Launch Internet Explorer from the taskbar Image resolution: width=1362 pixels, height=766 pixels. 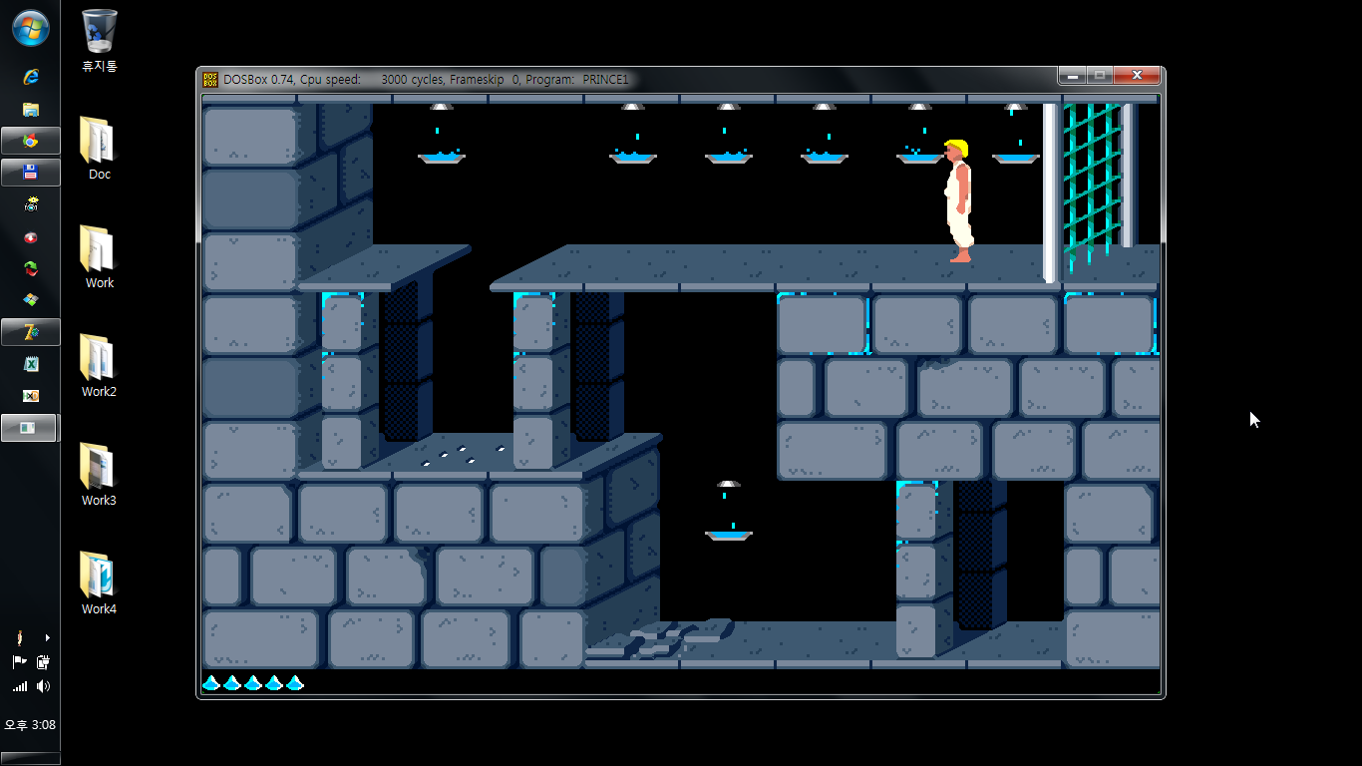tap(30, 77)
